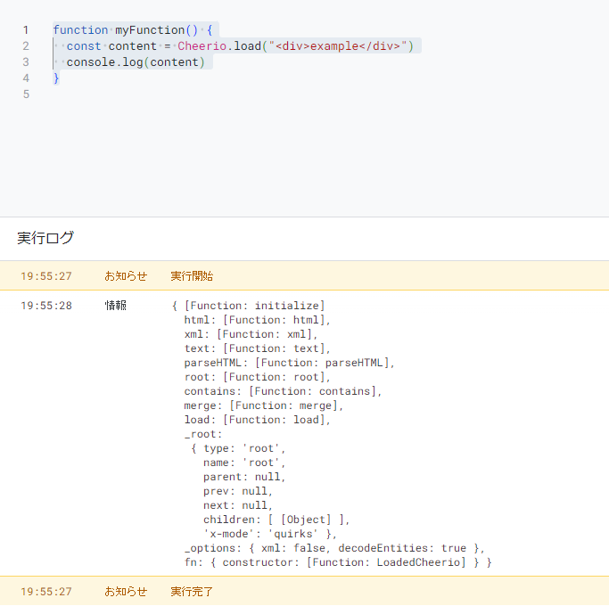Click the 'Cheerio' identifier in code
The image size is (609, 606).
point(202,45)
